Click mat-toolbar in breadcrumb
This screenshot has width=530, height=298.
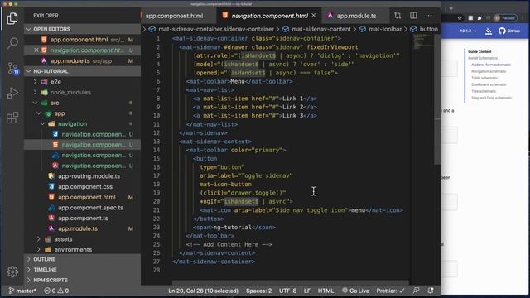(x=381, y=29)
